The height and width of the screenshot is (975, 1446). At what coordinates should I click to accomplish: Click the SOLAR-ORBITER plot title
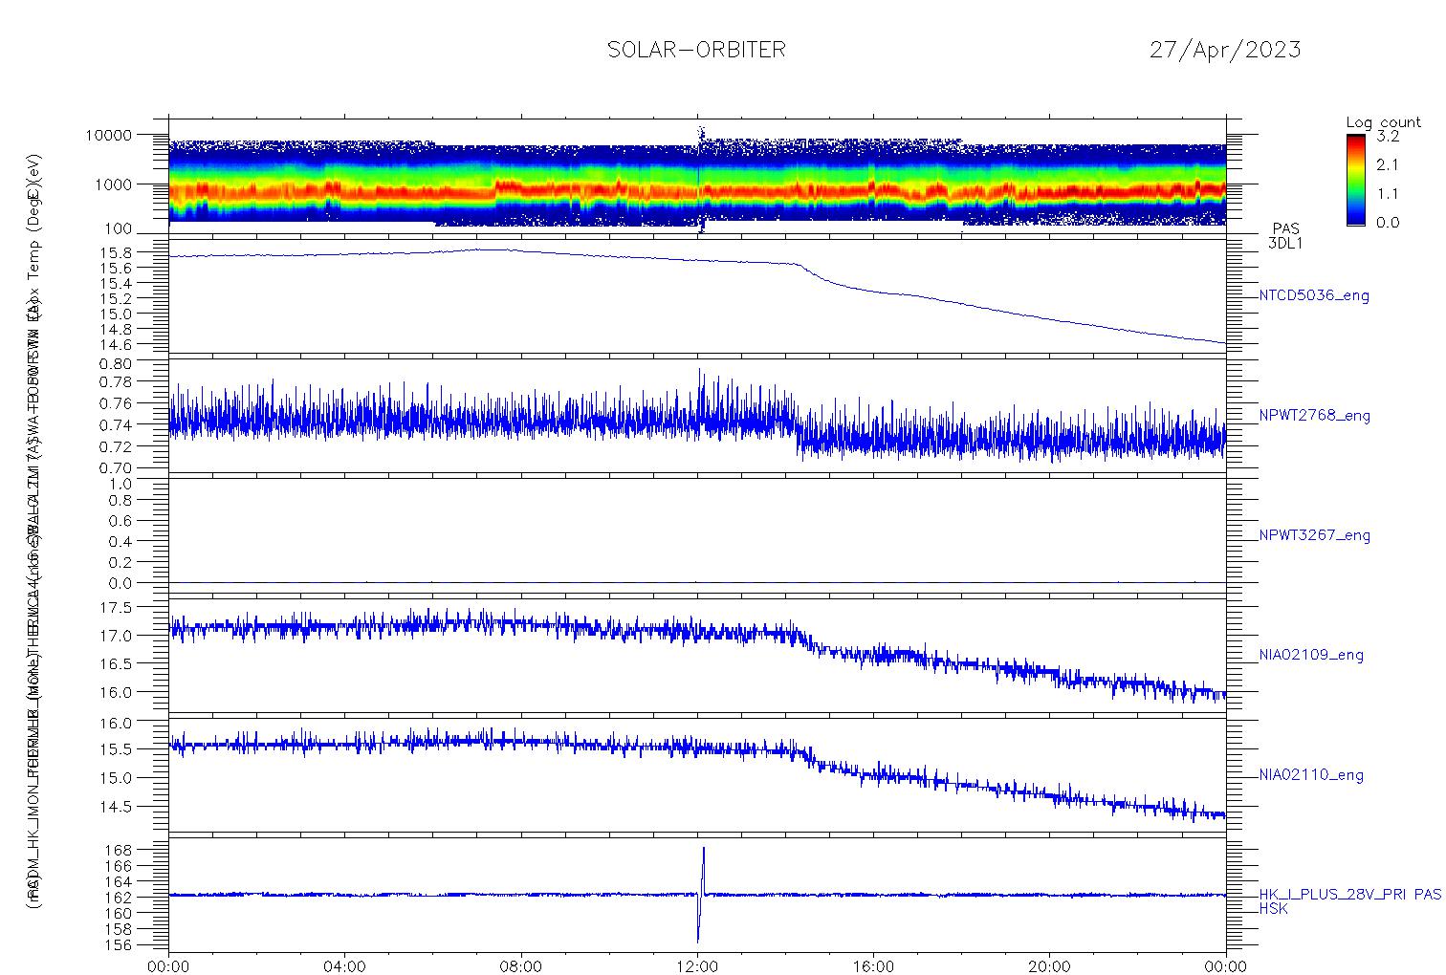[696, 50]
